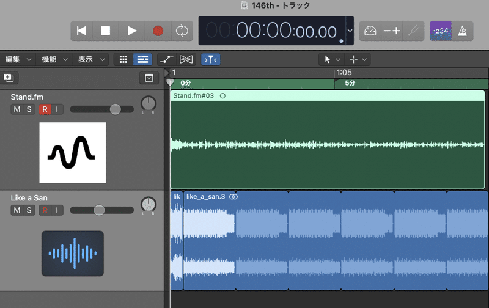Toggle cycle loop mode
The height and width of the screenshot is (308, 489).
(182, 31)
